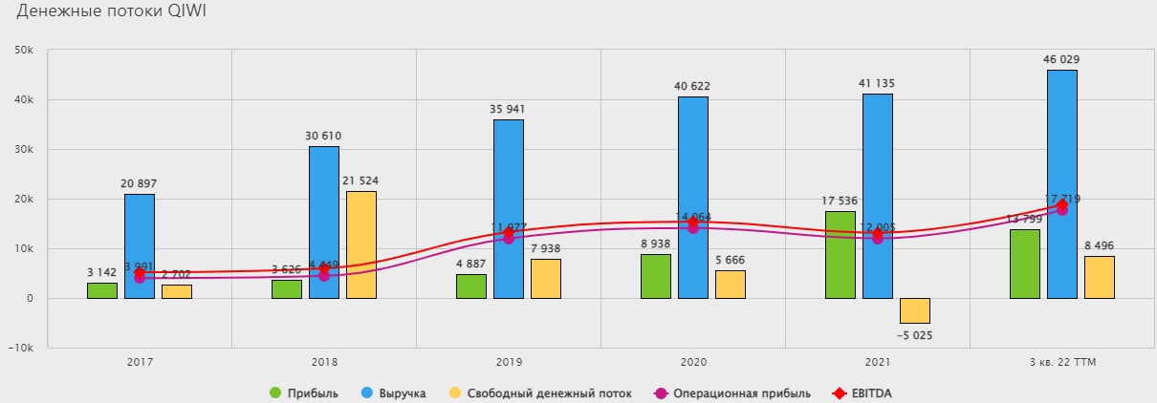This screenshot has width=1157, height=403.
Task: Select the yellow 21 524 bar for 2018
Action: [x=361, y=244]
